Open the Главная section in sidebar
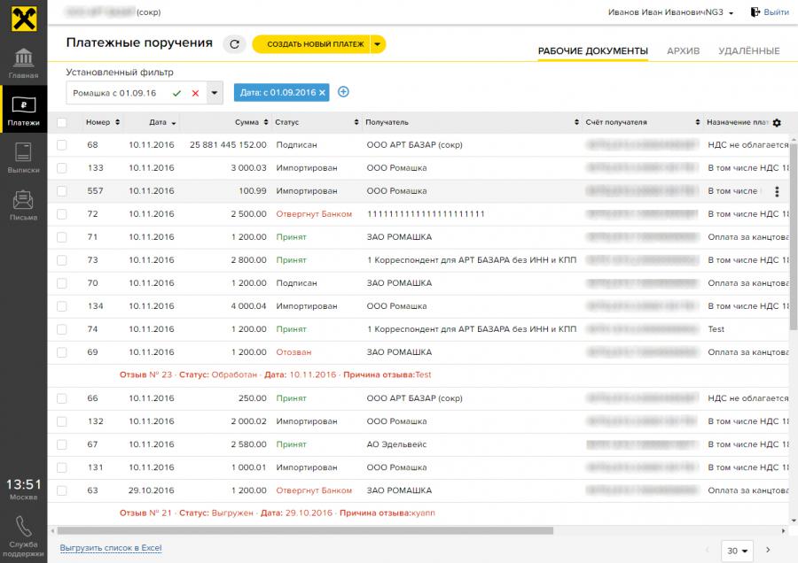Image resolution: width=798 pixels, height=563 pixels. (23, 62)
